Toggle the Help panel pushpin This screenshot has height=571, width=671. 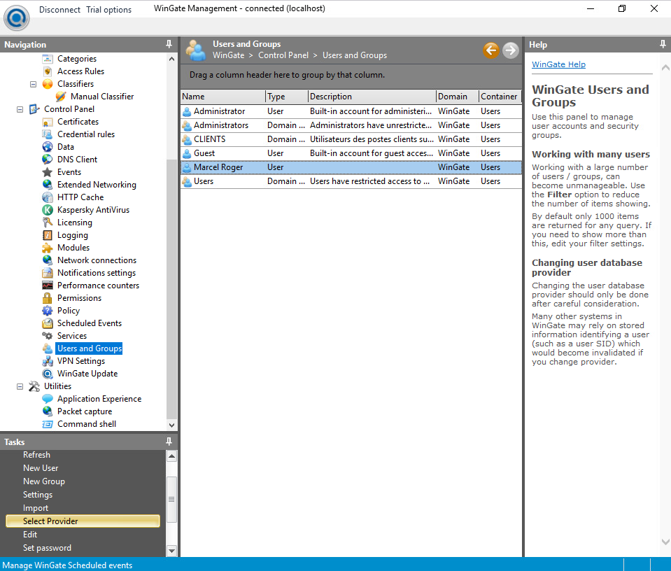pos(663,44)
